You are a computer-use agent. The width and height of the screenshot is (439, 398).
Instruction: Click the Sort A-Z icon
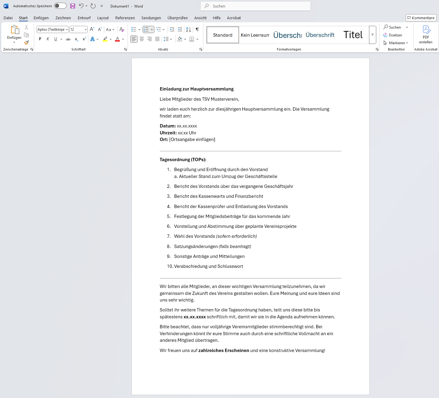pos(188,29)
